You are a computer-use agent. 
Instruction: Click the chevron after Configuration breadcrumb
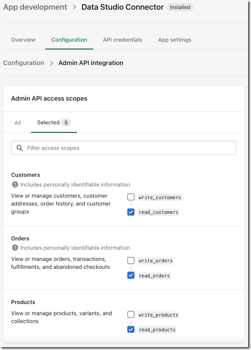[51, 63]
